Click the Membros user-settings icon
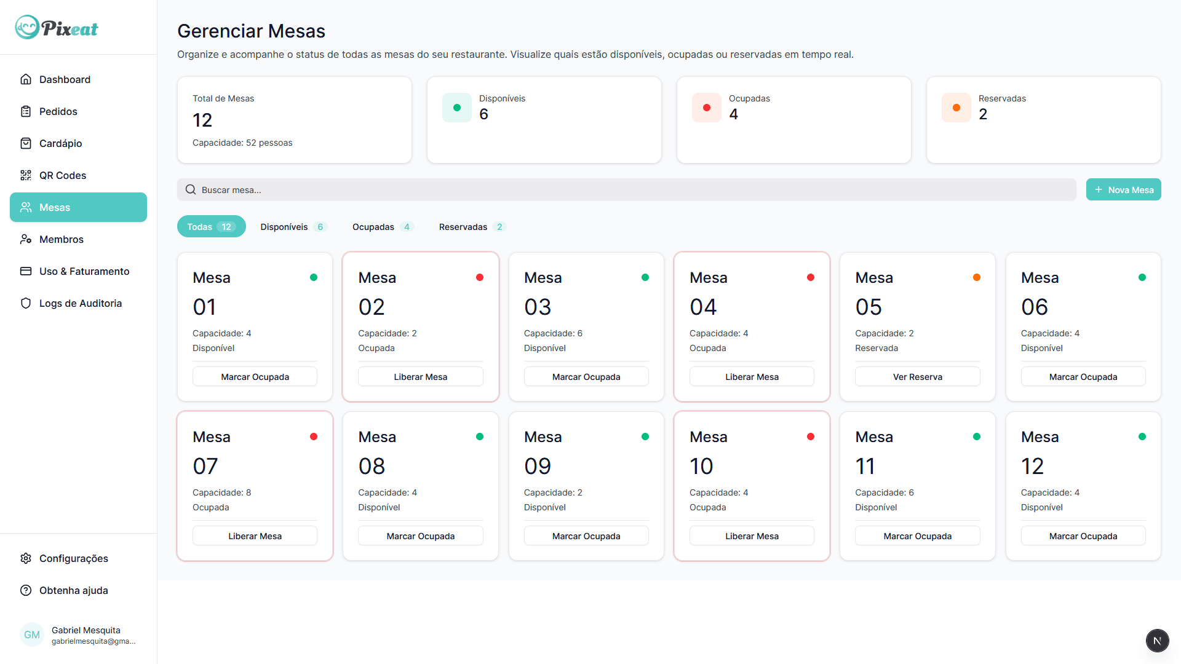 pyautogui.click(x=26, y=239)
